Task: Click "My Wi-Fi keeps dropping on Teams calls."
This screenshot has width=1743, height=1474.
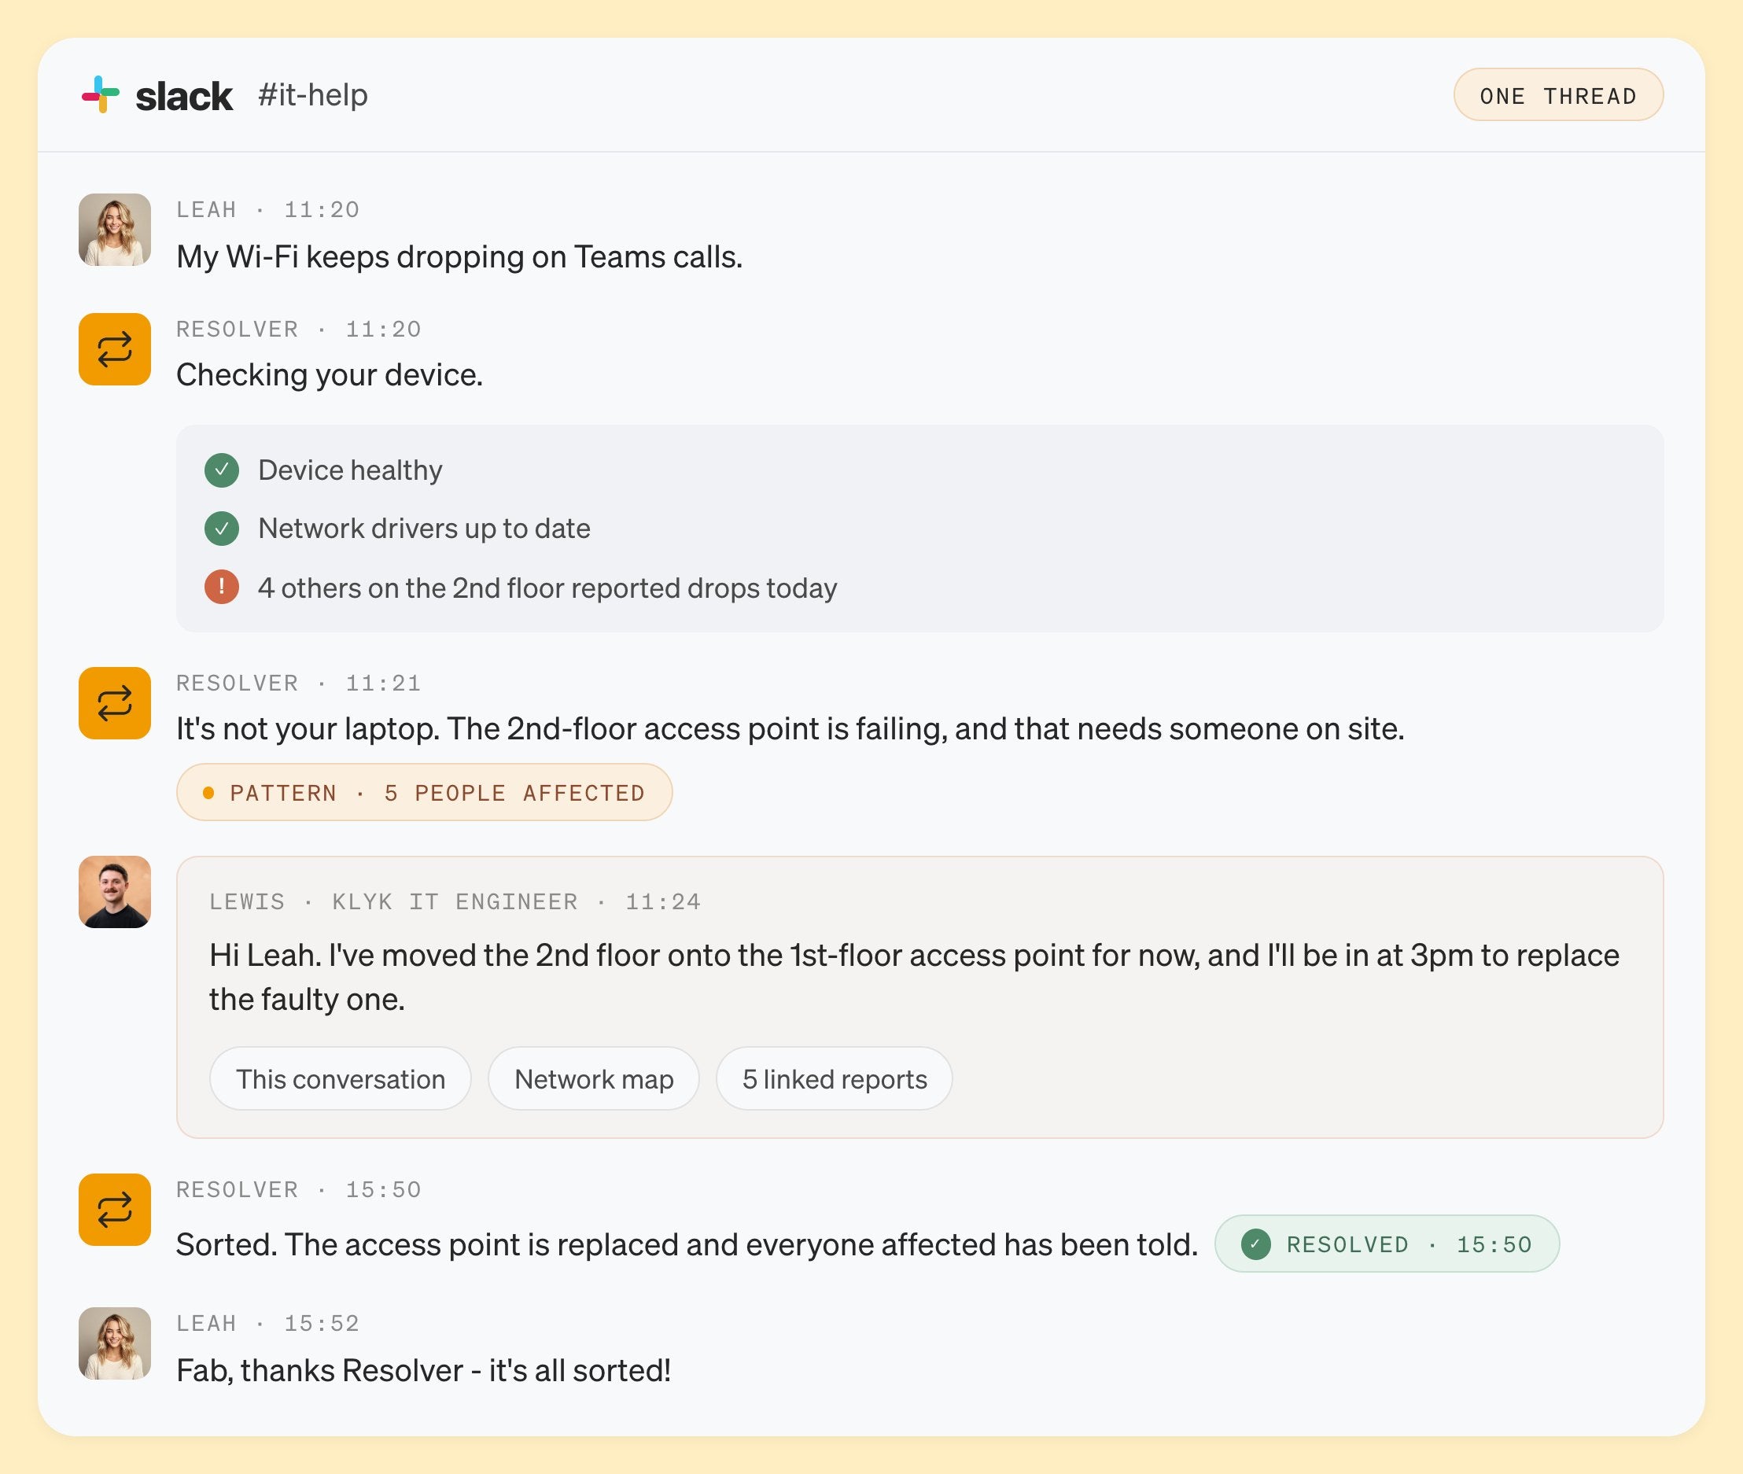Action: [459, 256]
